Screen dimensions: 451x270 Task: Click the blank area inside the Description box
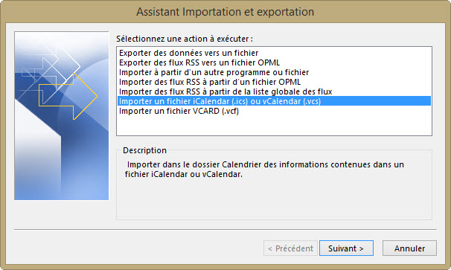tap(274, 200)
